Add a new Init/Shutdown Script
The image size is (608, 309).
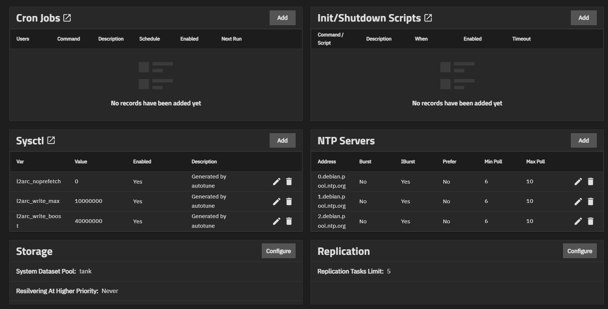point(583,18)
